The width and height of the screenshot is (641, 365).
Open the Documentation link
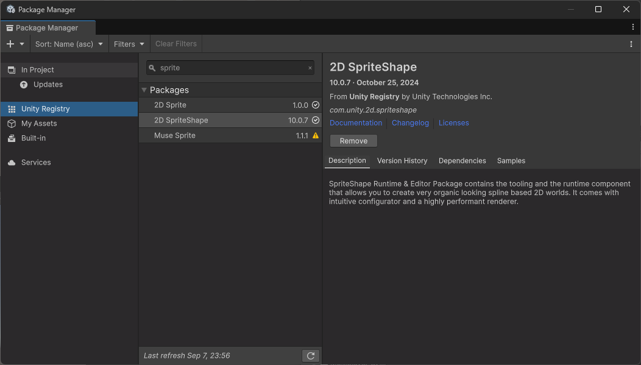click(356, 122)
